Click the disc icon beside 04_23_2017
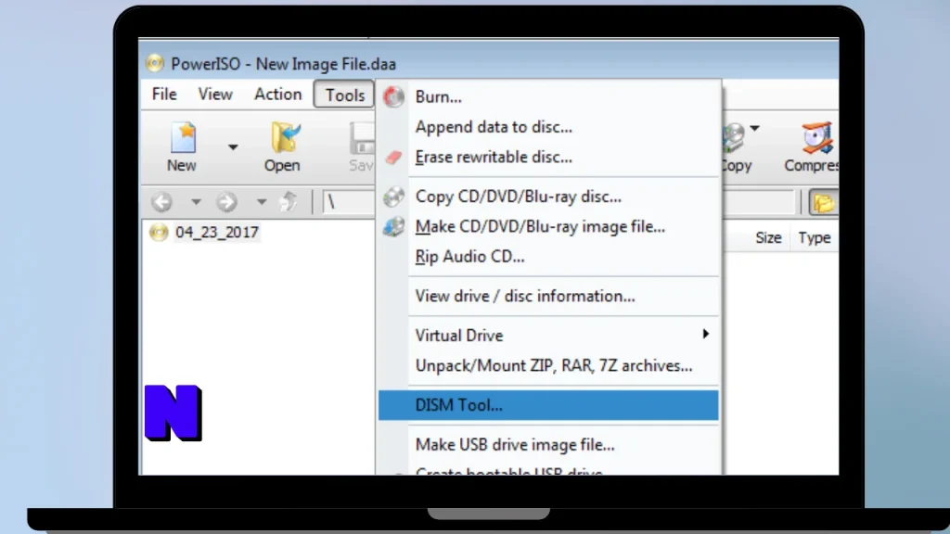950x534 pixels. click(159, 233)
